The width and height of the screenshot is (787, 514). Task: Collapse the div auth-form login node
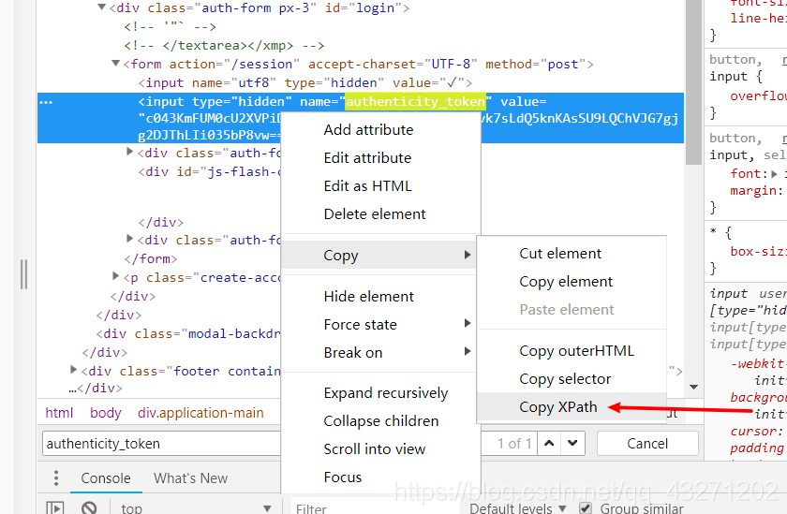pos(102,7)
